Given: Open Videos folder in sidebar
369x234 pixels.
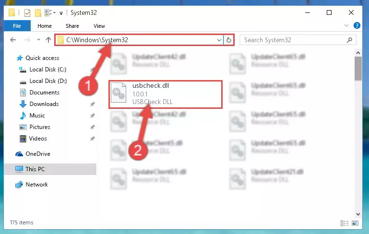Looking at the screenshot, I should [37, 139].
